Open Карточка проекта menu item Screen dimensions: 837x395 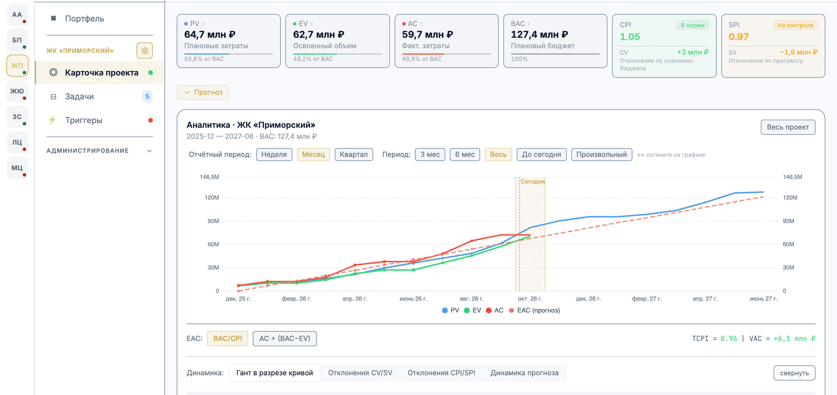point(99,73)
